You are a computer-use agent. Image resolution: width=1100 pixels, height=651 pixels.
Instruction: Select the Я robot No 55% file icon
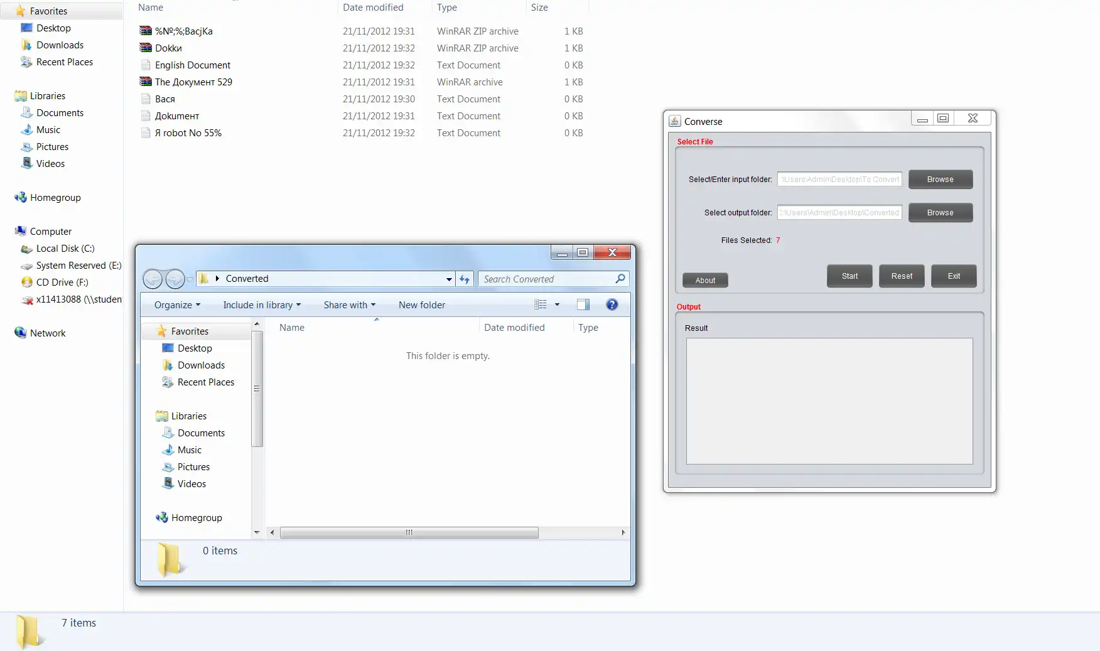point(146,132)
